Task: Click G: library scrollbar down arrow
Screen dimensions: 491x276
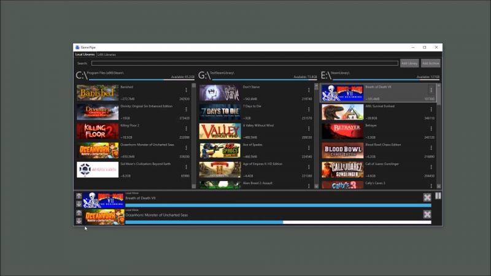Action: click(316, 186)
